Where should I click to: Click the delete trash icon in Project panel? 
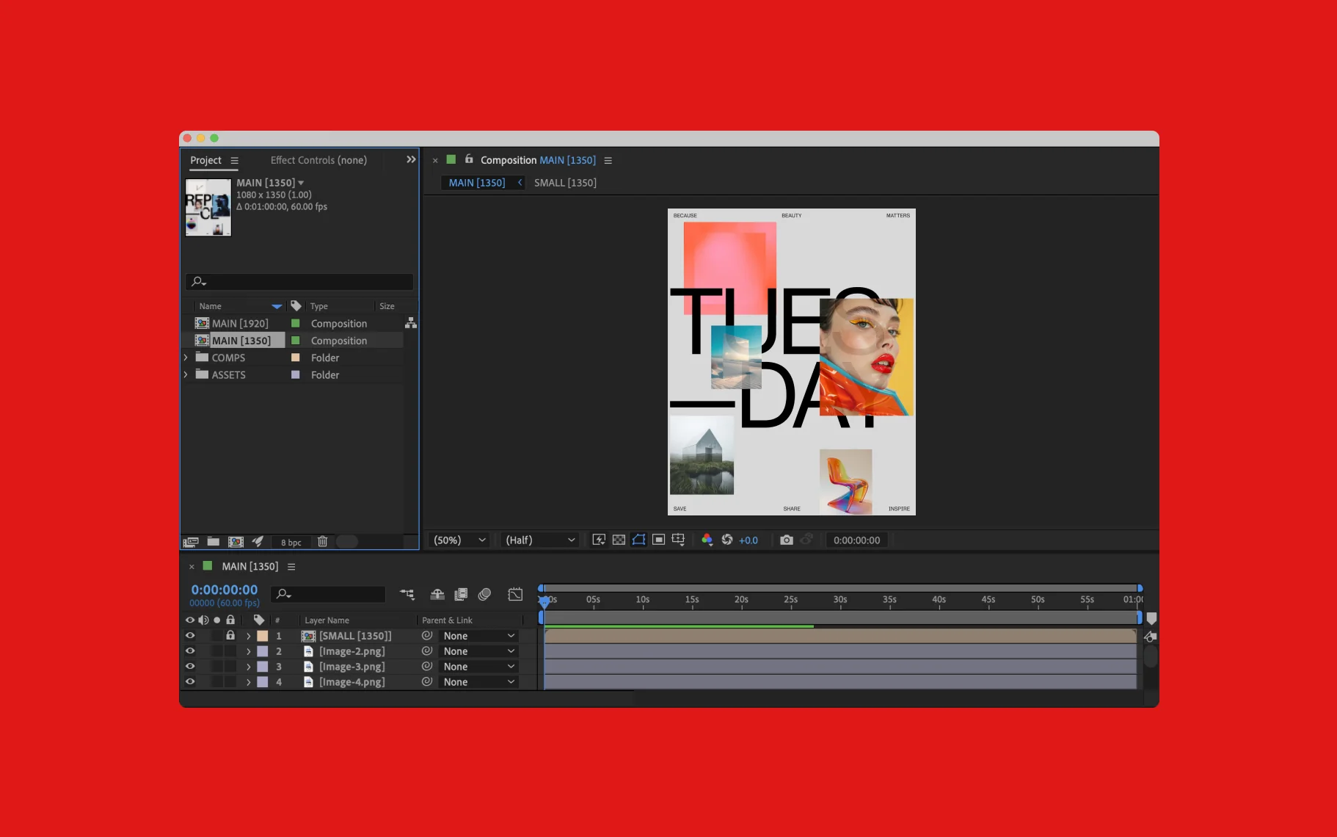tap(322, 542)
